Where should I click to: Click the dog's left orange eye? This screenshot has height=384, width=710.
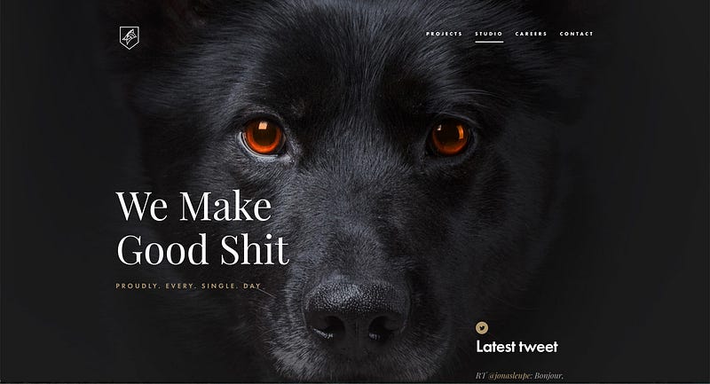[x=264, y=137]
